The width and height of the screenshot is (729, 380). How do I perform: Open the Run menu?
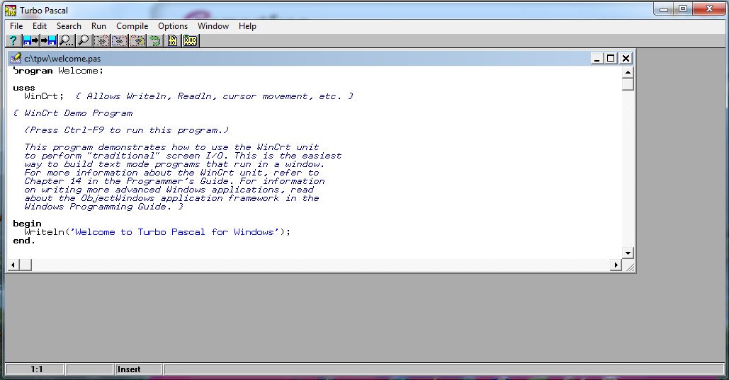coord(98,26)
